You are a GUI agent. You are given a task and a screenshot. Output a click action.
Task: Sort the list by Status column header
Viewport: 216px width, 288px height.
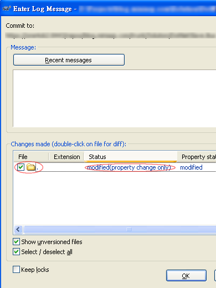(x=131, y=157)
